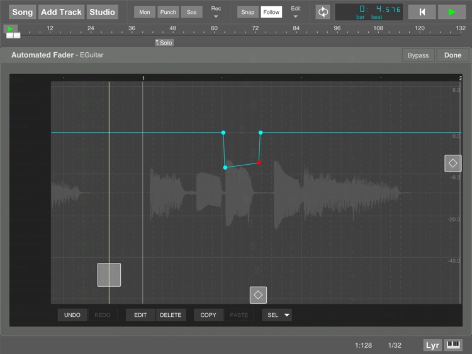Disable the Follow toggle
472x354 pixels.
[x=271, y=12]
